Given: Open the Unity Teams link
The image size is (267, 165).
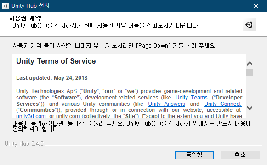Looking at the screenshot, I should coord(192,98).
